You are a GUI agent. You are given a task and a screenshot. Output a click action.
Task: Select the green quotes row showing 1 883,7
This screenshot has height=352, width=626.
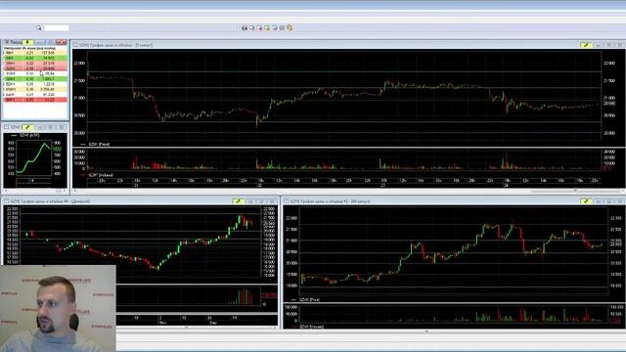(x=35, y=79)
